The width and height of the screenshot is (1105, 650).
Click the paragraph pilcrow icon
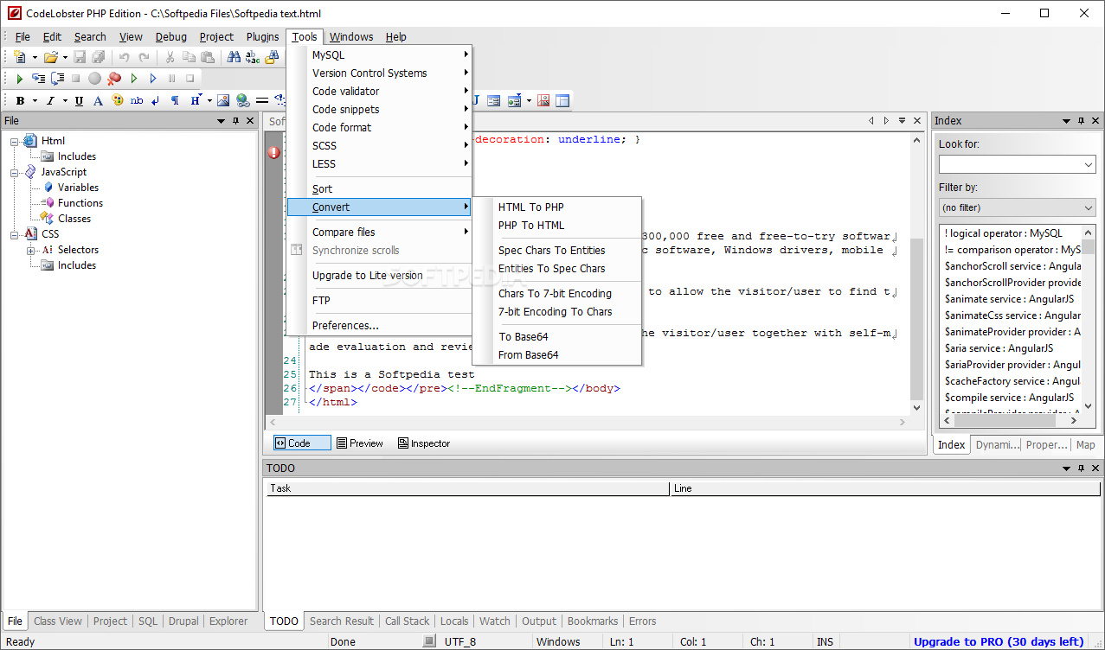175,100
